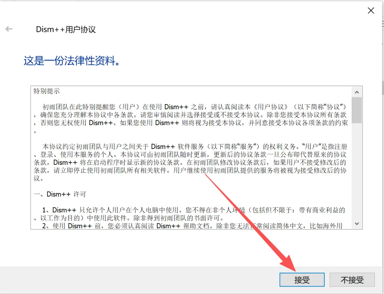This screenshot has width=384, height=294.
Task: Click the gray footer area left of 接受
Action: point(140,279)
